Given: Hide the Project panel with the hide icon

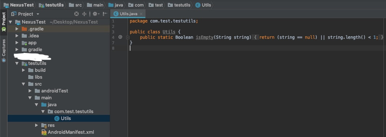Looking at the screenshot, I should 105,14.
